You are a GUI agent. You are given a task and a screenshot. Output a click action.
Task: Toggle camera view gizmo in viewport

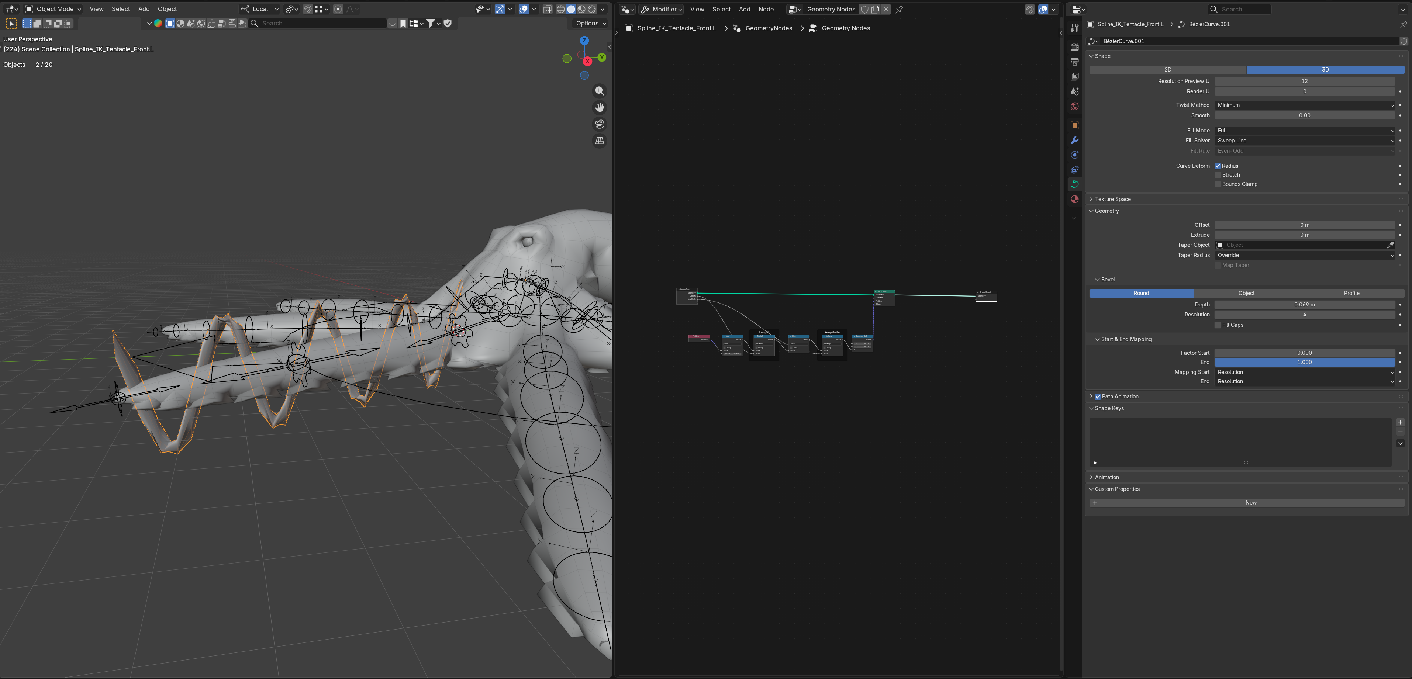coord(600,124)
